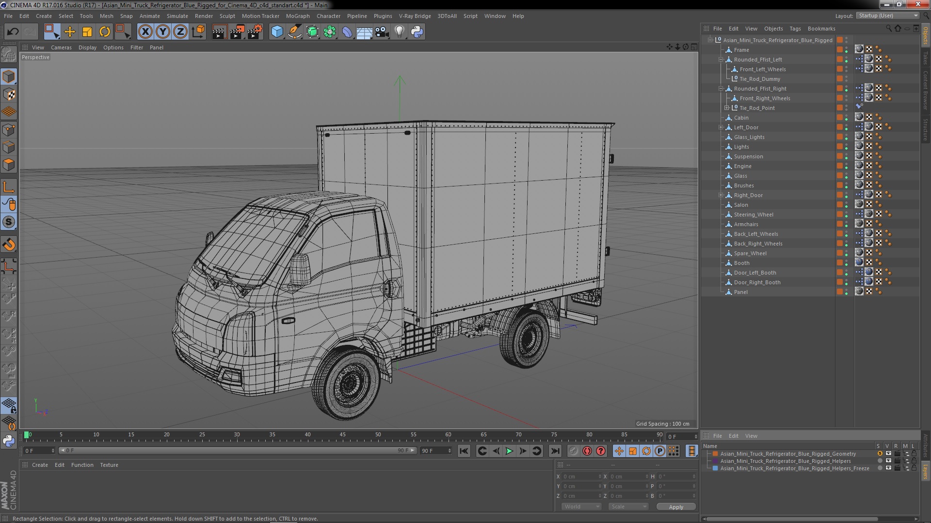Add a Light object
The height and width of the screenshot is (523, 931).
pyautogui.click(x=400, y=32)
